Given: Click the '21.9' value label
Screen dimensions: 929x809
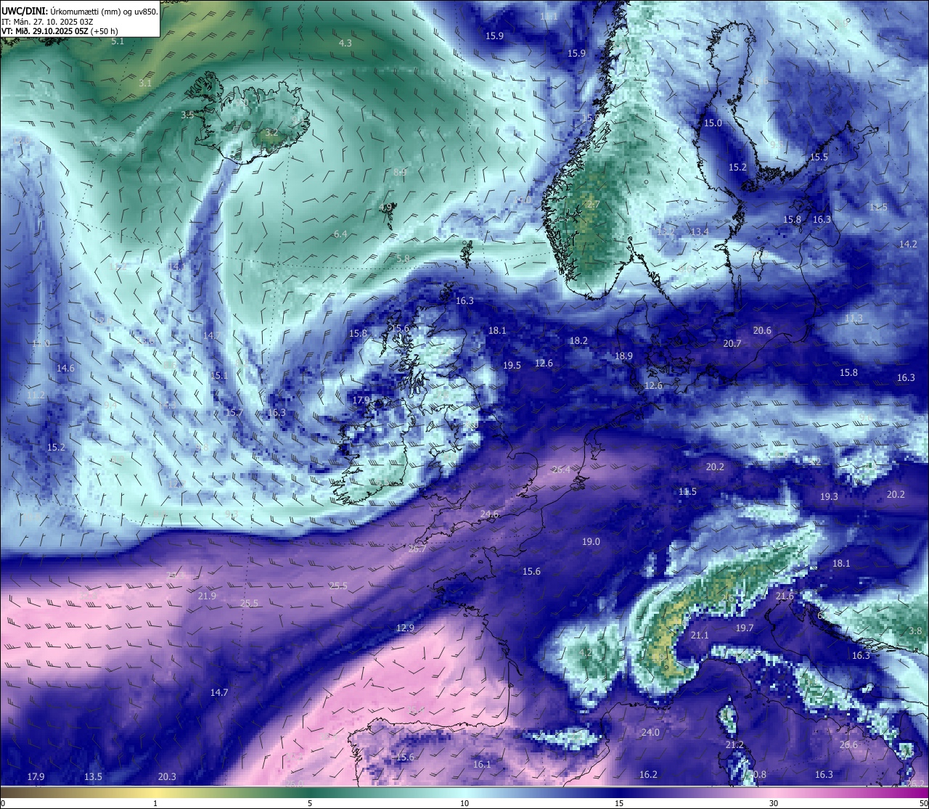Looking at the screenshot, I should (x=208, y=596).
